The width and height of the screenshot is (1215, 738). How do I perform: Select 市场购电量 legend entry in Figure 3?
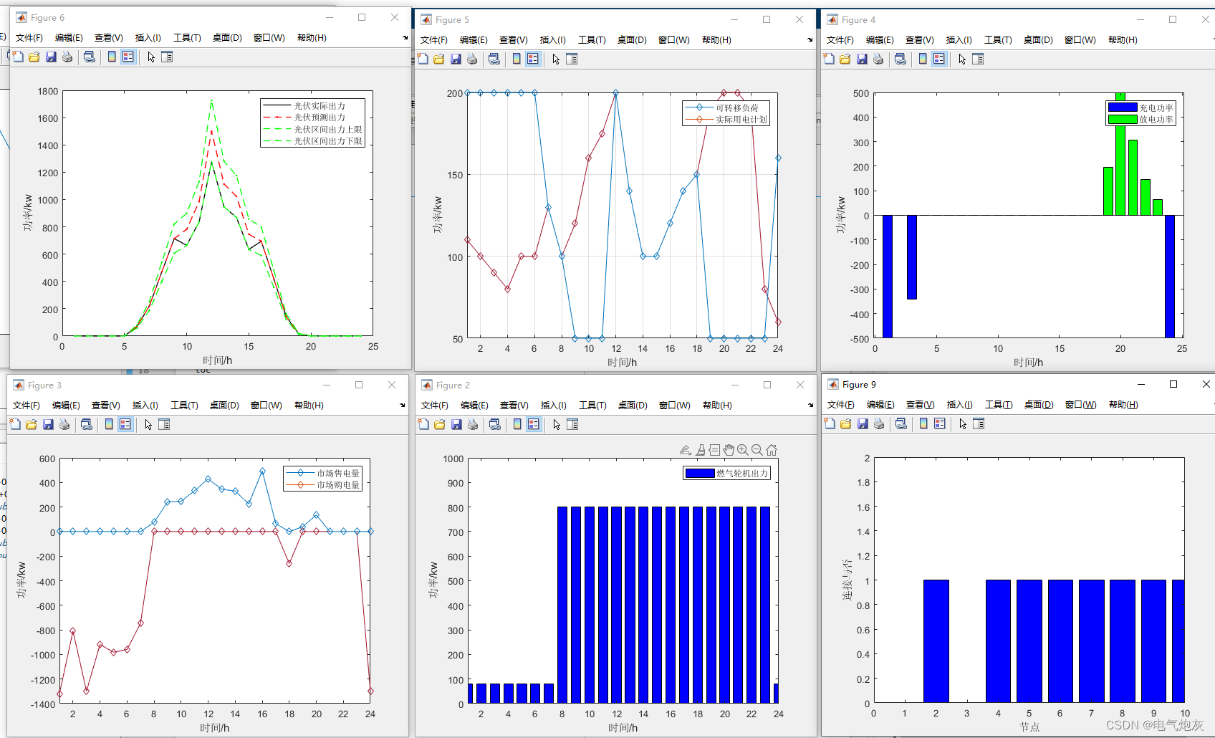[x=323, y=485]
